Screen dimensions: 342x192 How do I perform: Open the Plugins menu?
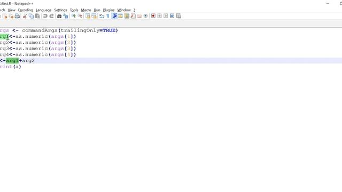(x=108, y=10)
